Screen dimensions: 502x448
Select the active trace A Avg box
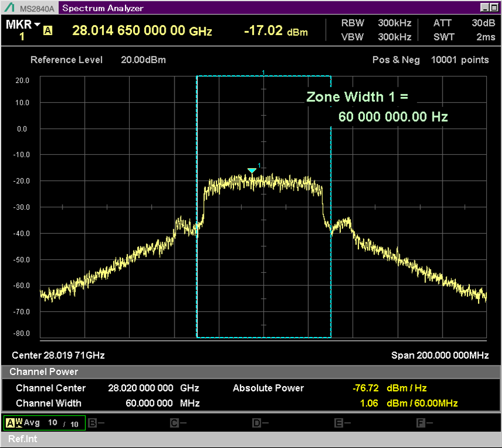pos(44,423)
